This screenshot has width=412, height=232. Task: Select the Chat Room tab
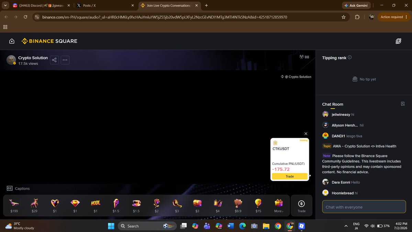[x=333, y=104]
